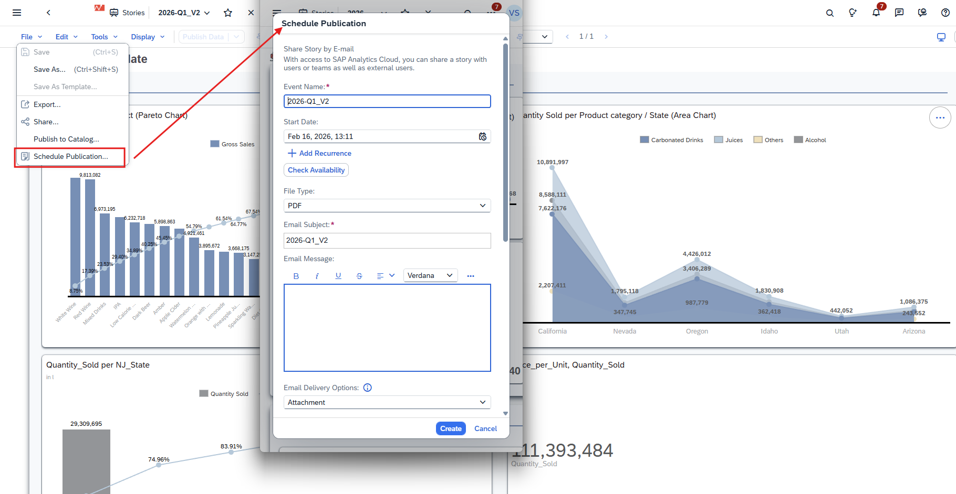This screenshot has width=956, height=494.
Task: Open the search icon in top bar
Action: pyautogui.click(x=830, y=13)
